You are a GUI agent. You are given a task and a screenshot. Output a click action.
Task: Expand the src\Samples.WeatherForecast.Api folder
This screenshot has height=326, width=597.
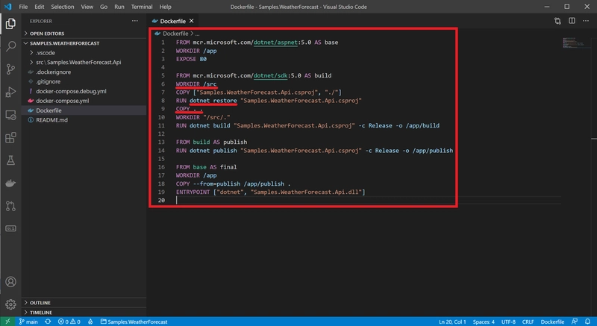click(x=84, y=62)
